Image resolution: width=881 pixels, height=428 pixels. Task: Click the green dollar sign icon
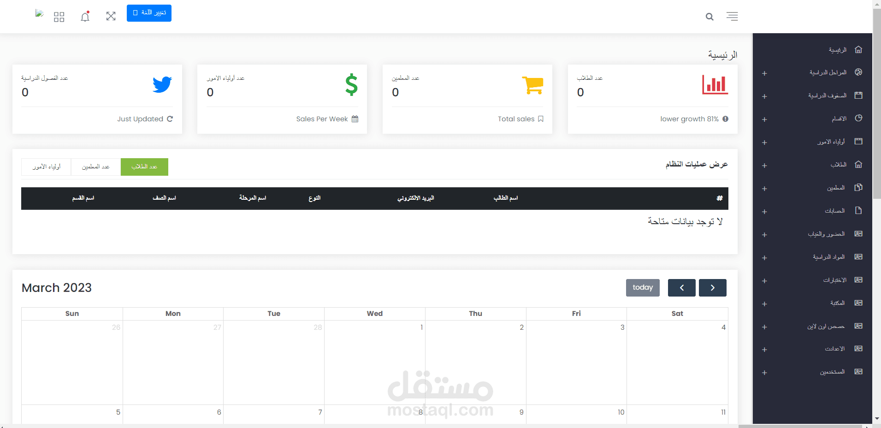click(x=352, y=84)
